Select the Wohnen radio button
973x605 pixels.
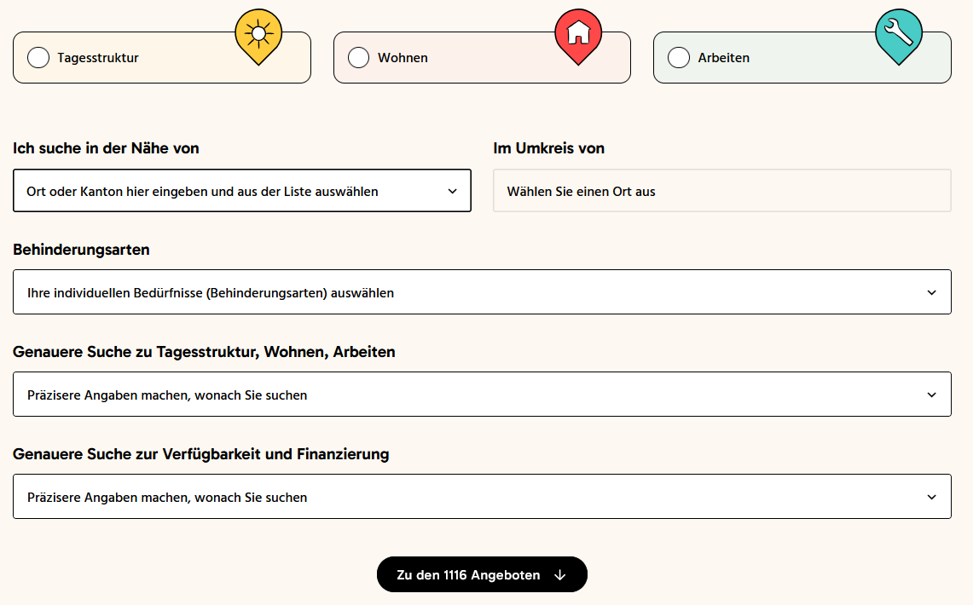(359, 58)
